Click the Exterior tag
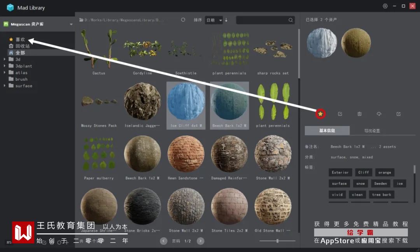The width and height of the screenshot is (420, 252). click(340, 172)
